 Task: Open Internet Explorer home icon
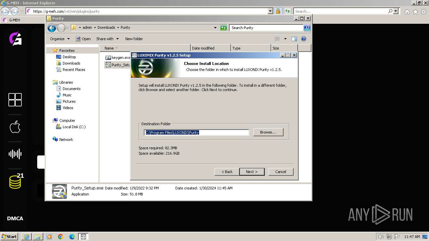[407, 12]
